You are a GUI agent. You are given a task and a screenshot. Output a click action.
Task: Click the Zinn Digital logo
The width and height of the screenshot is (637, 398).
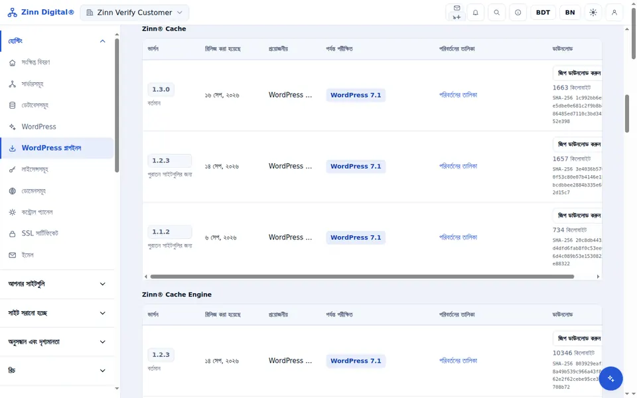(41, 12)
